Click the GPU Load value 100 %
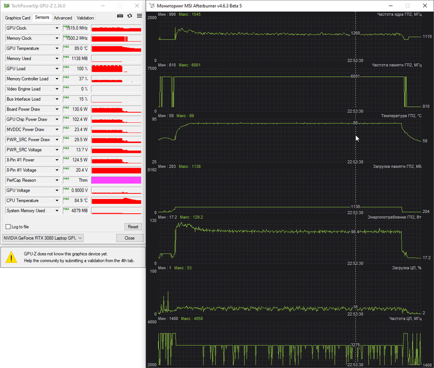 point(82,69)
